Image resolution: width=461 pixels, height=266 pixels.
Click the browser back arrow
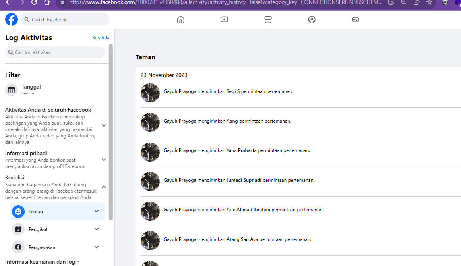[8, 2]
